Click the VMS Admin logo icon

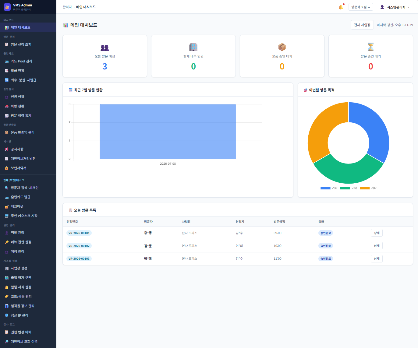tap(7, 7)
